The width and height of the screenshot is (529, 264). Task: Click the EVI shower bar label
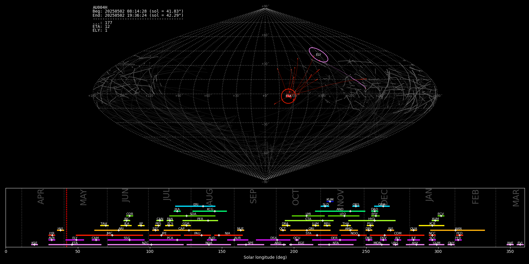click(520, 243)
